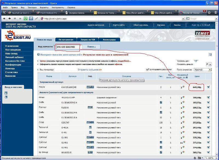Add Meyle 649,28р item to cart
Image resolution: width=219 pixels, height=160 pixels.
[209, 87]
